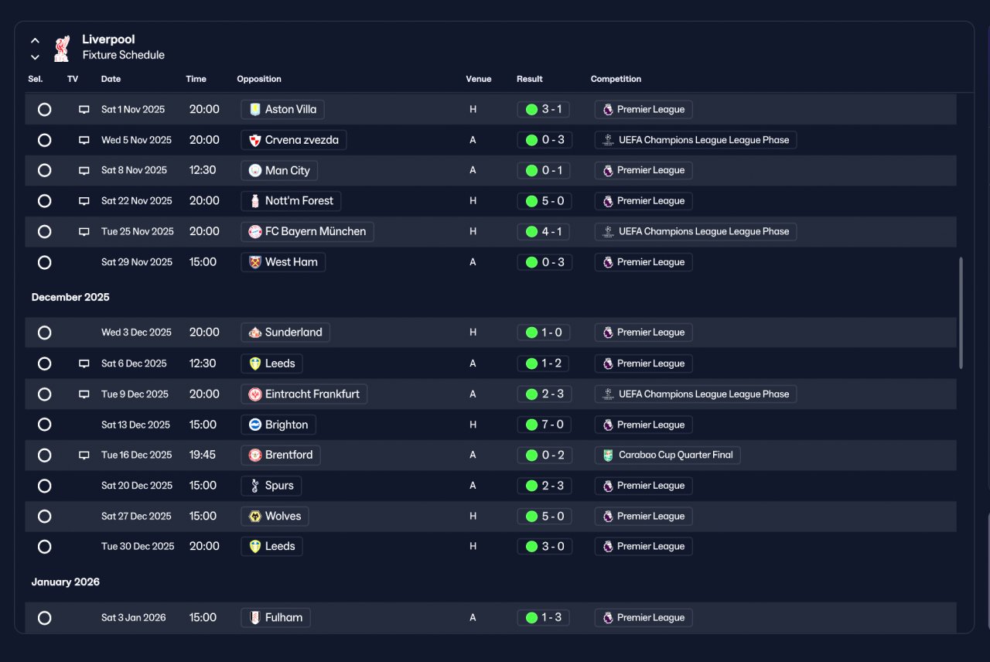Select the radio button for West Ham fixture
The width and height of the screenshot is (990, 662).
(x=45, y=262)
